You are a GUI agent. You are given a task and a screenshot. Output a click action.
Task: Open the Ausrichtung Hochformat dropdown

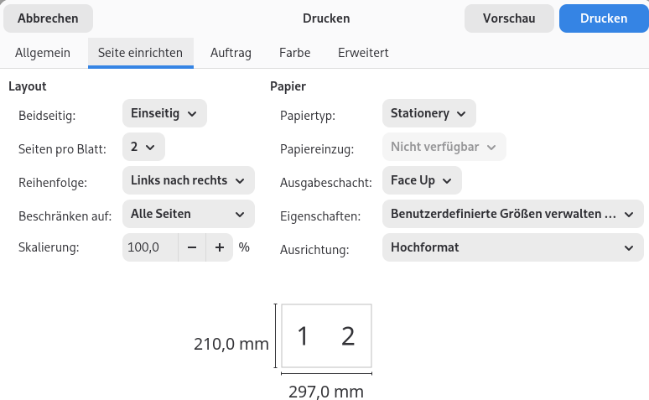point(512,247)
